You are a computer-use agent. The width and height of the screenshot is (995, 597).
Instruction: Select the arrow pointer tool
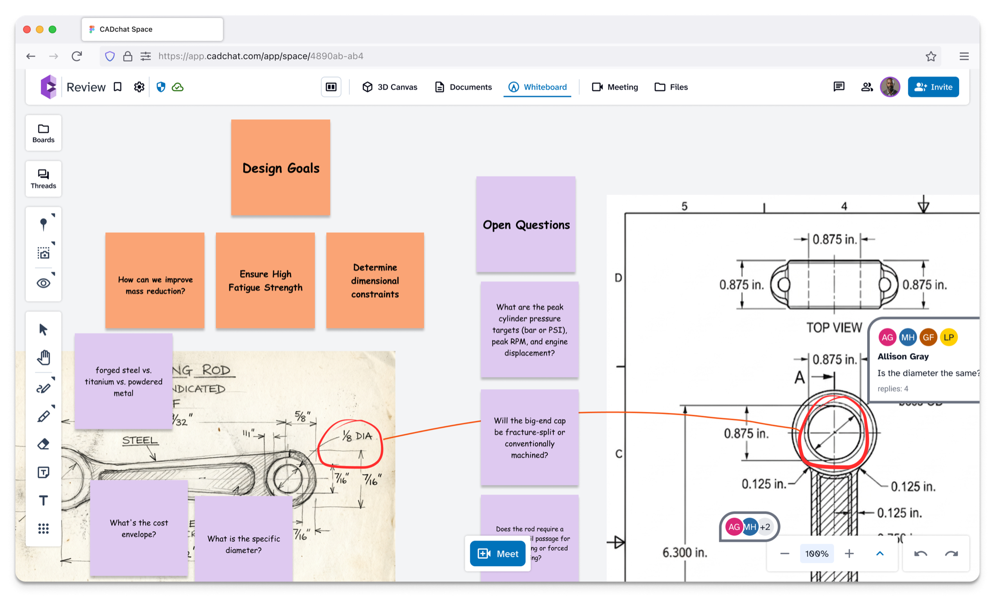coord(43,329)
